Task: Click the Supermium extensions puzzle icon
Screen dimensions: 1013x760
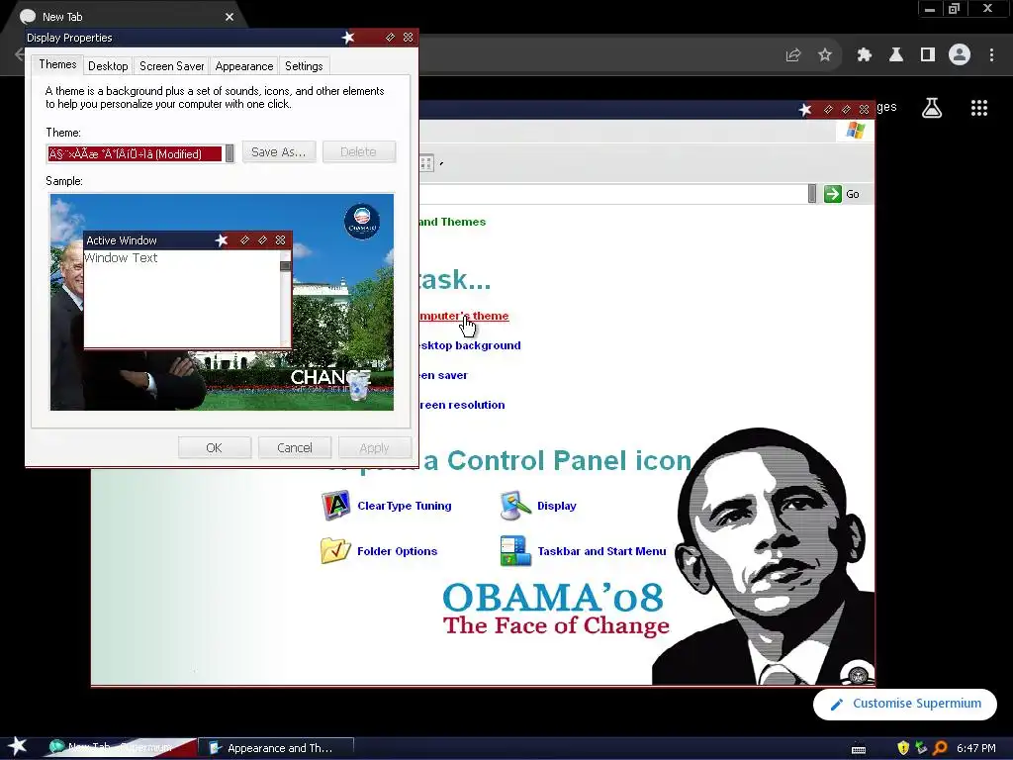Action: click(x=864, y=55)
